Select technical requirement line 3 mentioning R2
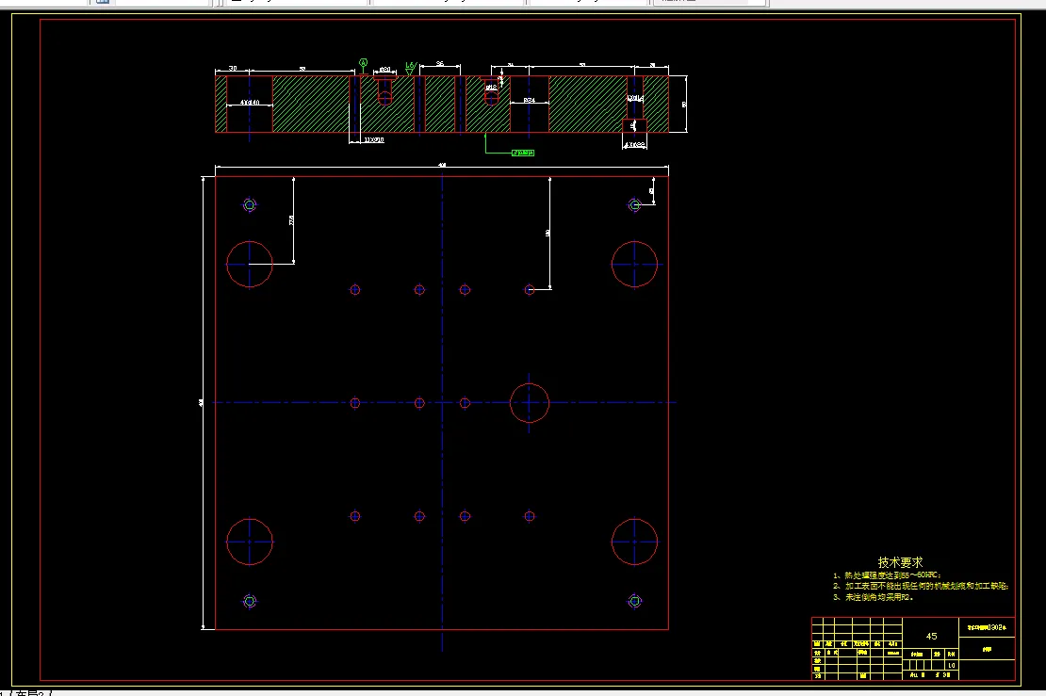Viewport: 1046px width, 696px height. point(873,597)
